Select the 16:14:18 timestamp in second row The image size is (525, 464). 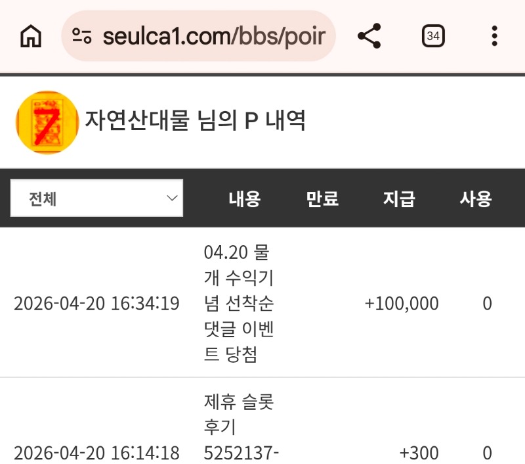click(96, 453)
